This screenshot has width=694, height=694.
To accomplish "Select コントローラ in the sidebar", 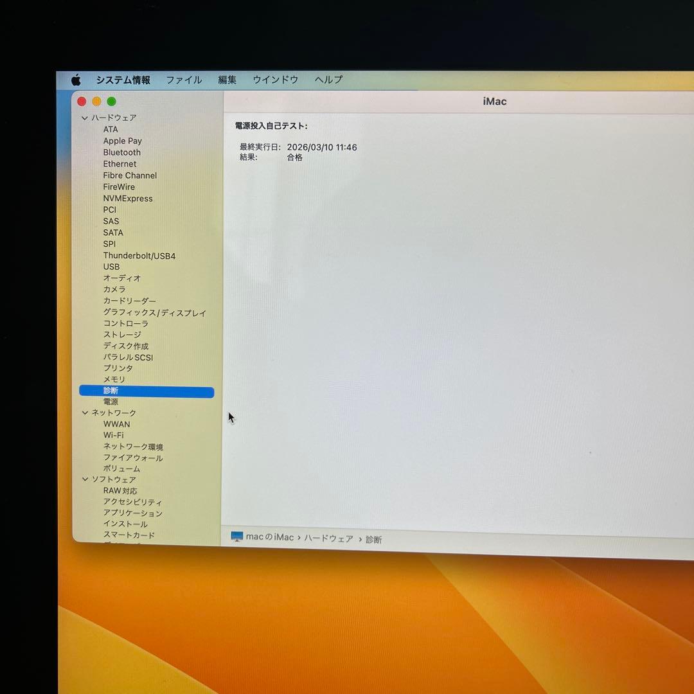I will coord(126,323).
